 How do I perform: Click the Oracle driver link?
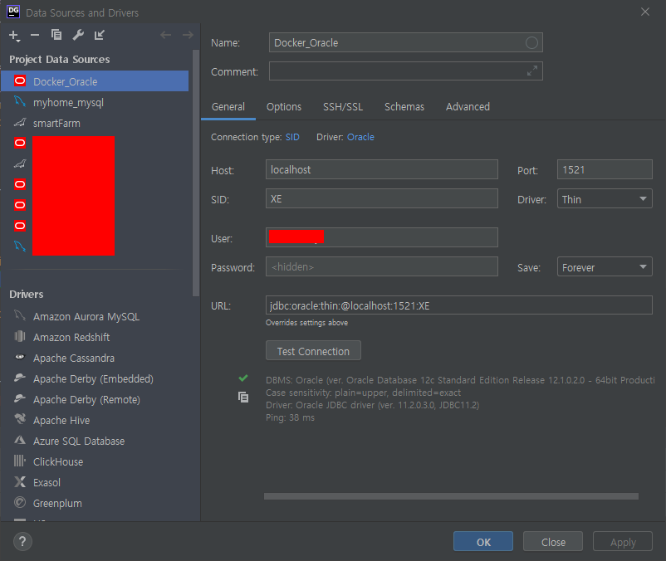pyautogui.click(x=360, y=137)
